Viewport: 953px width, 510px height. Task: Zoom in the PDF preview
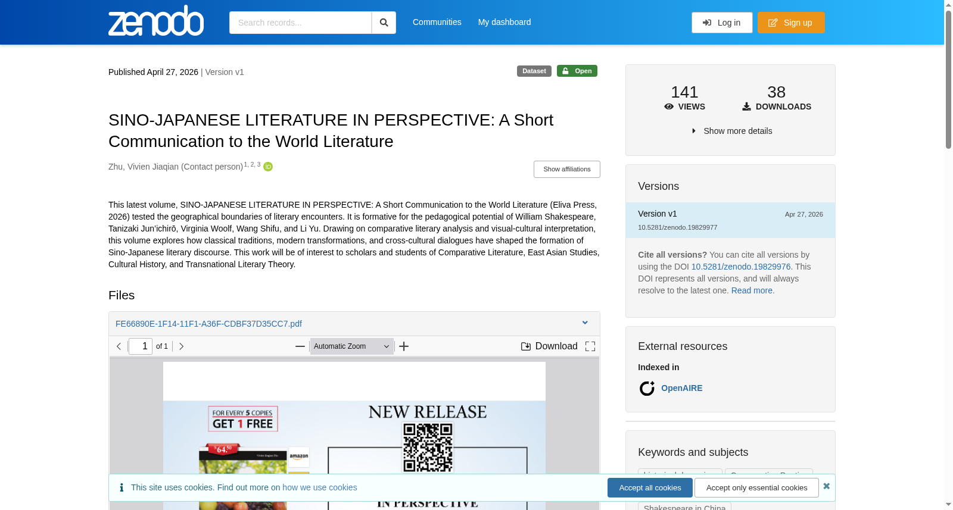(404, 346)
